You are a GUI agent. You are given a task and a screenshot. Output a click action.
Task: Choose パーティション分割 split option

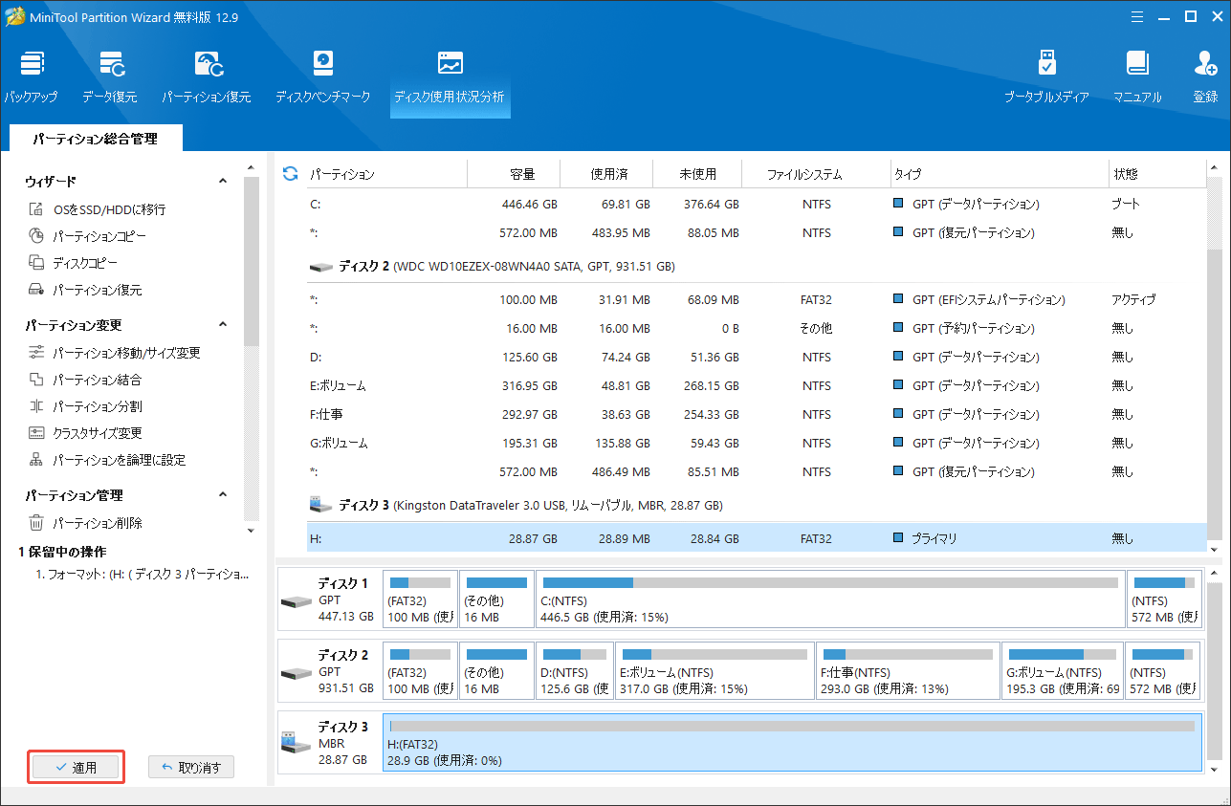pyautogui.click(x=85, y=406)
